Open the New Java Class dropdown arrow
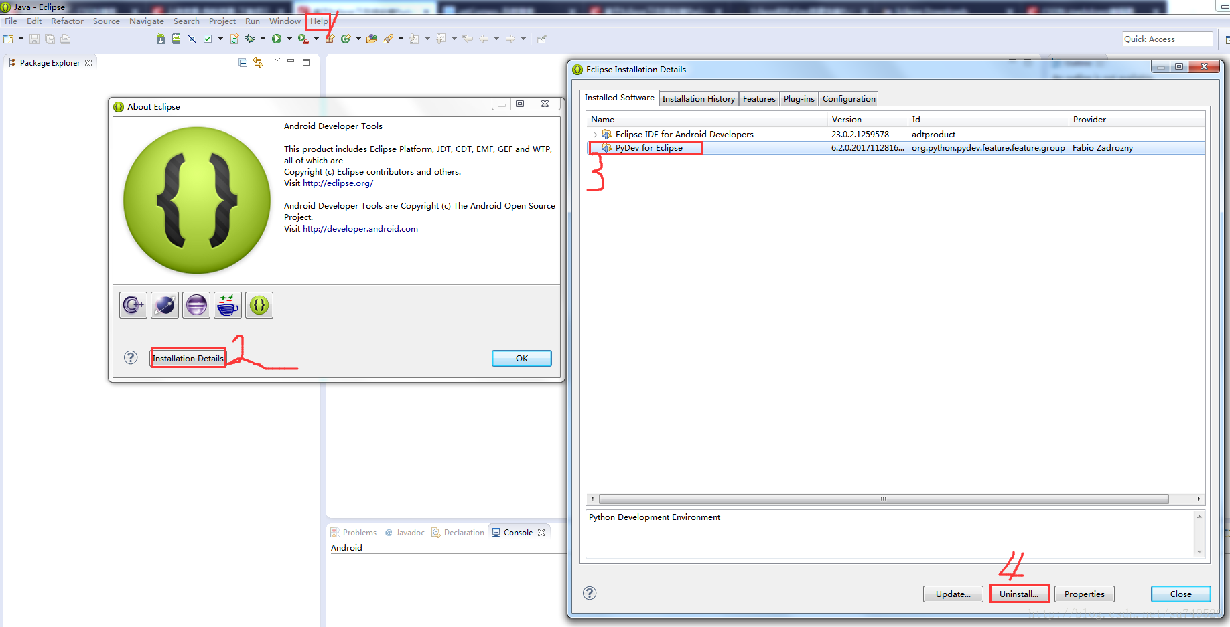 point(358,39)
